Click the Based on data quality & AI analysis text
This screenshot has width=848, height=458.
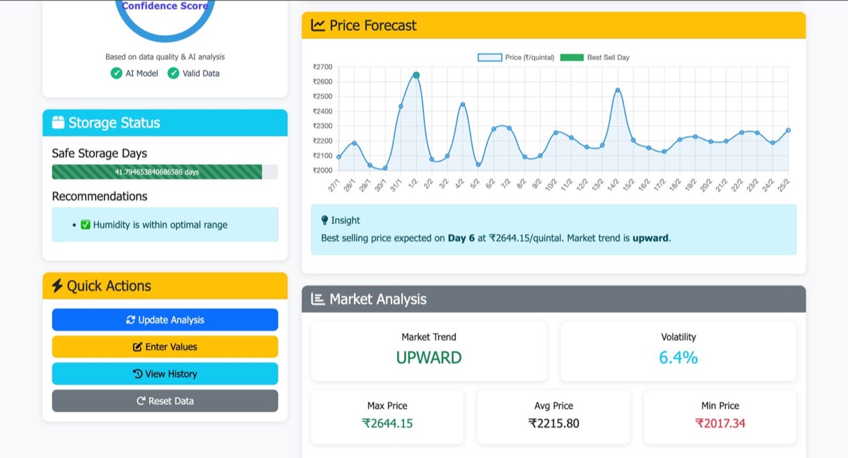coord(165,57)
